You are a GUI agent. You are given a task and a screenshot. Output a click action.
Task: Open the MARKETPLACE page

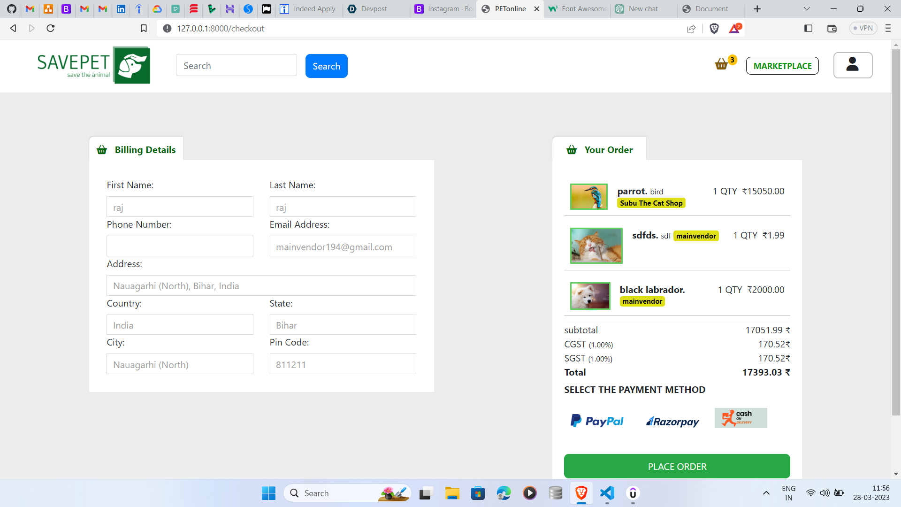click(x=782, y=66)
